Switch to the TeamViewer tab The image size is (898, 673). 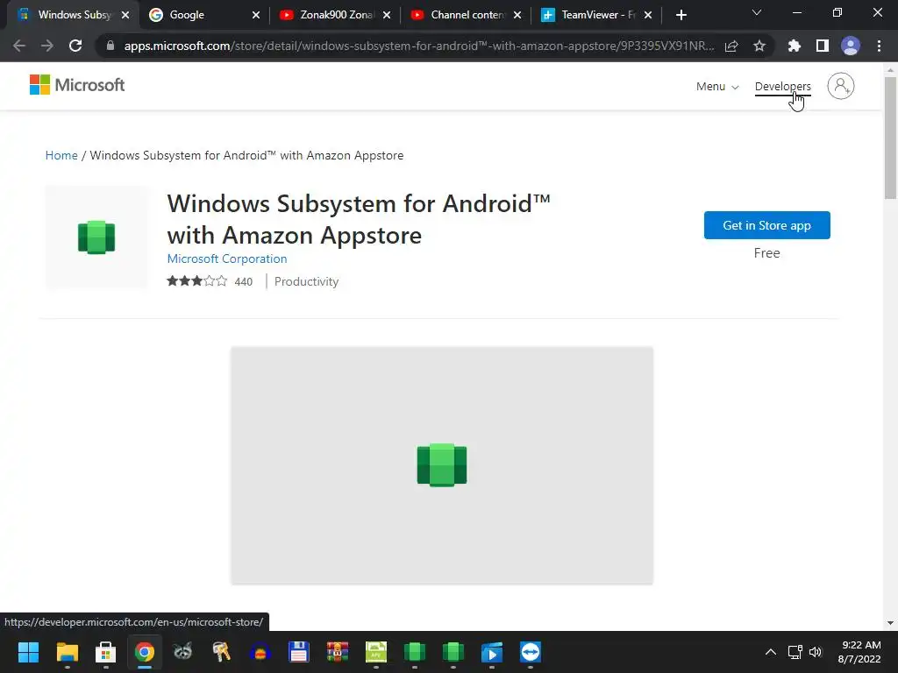pos(595,15)
